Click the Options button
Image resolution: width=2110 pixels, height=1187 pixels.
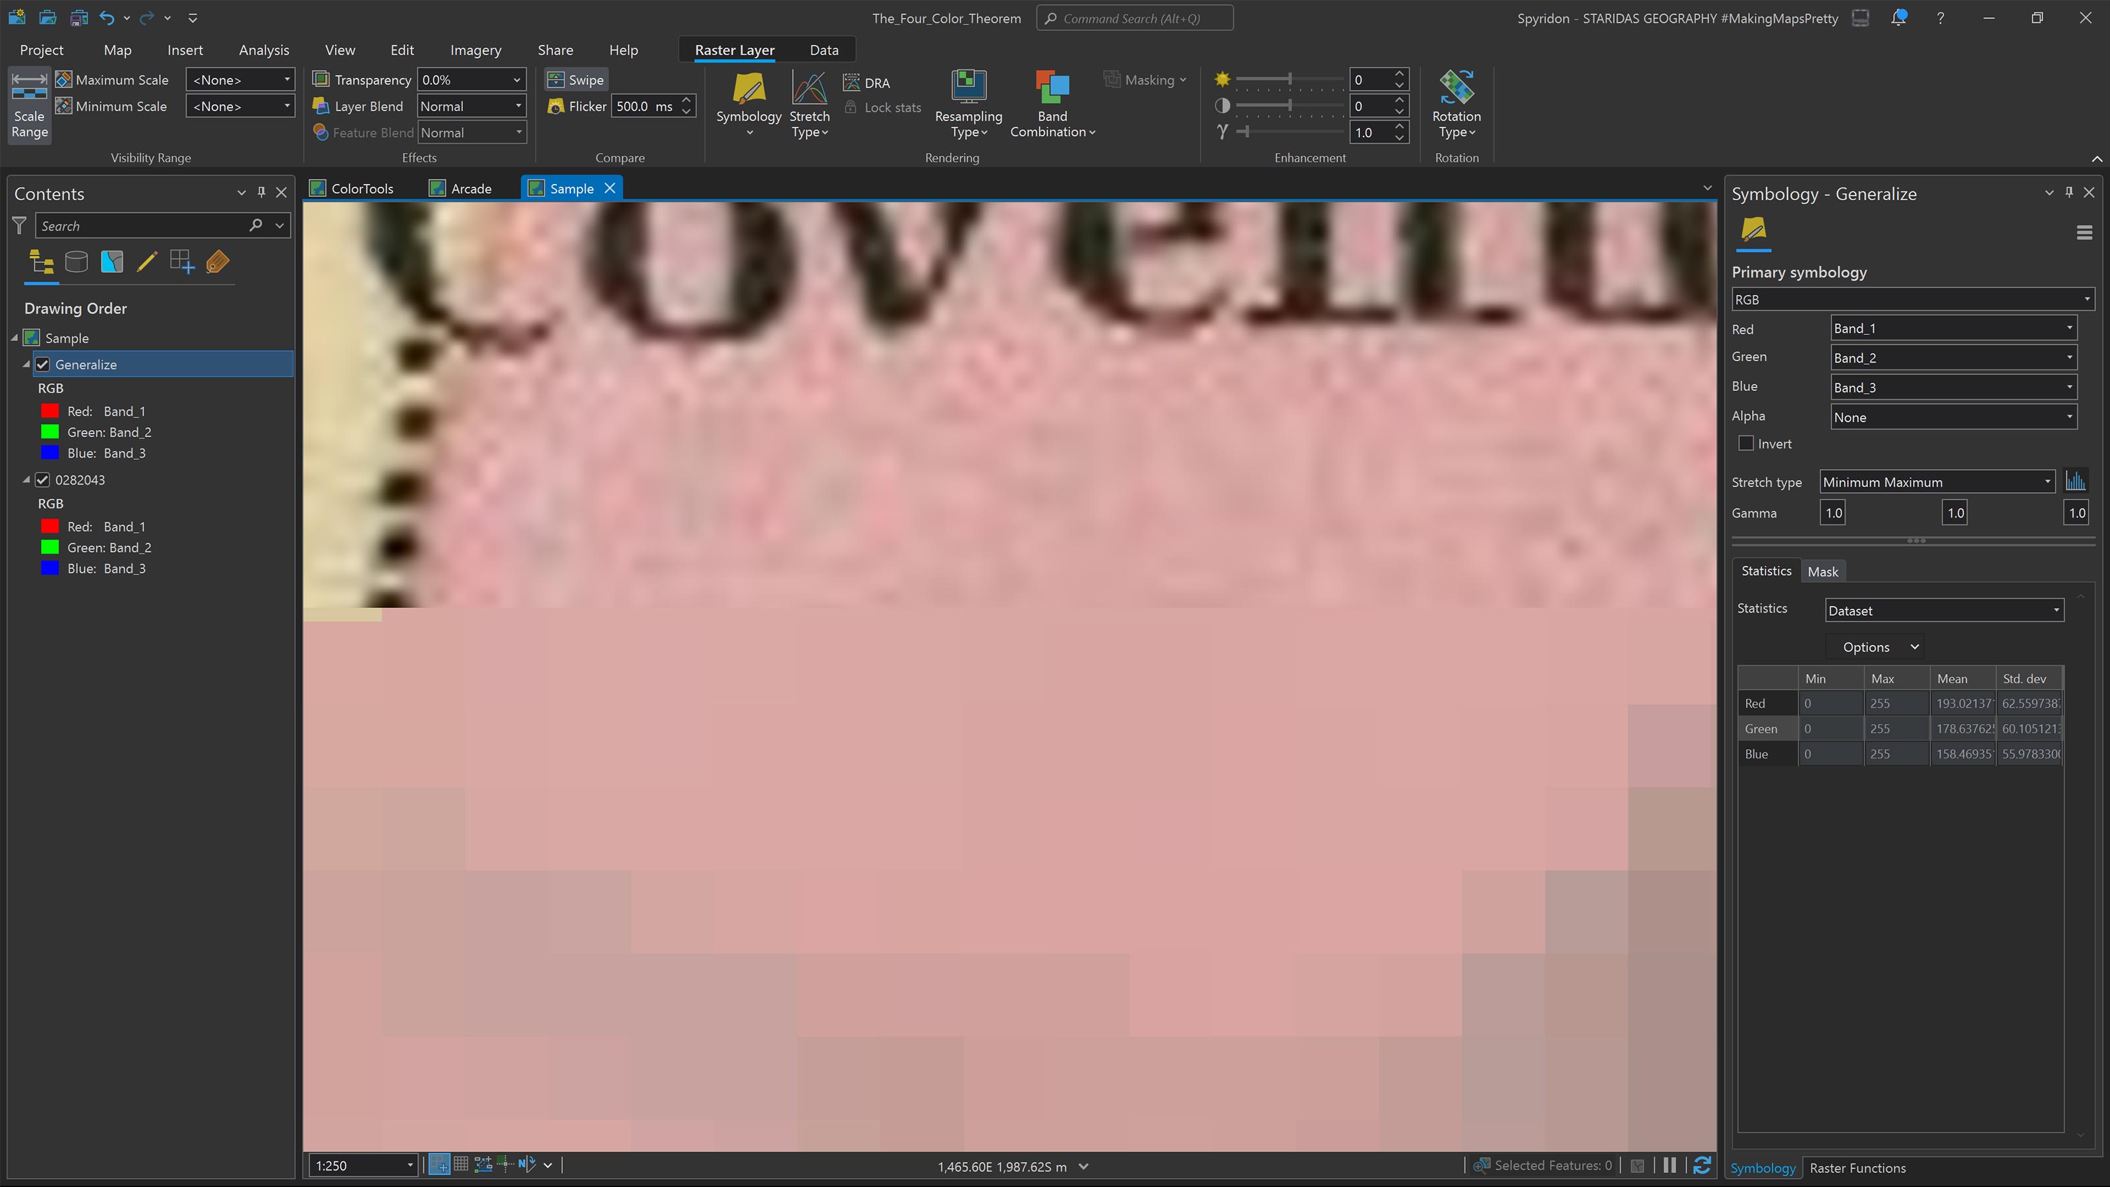pos(1876,647)
